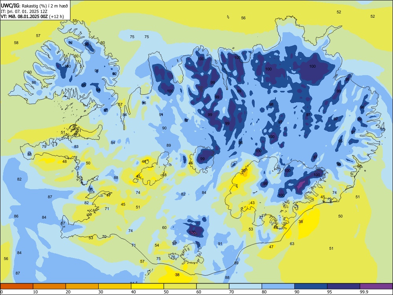Click the map value '58' over the western sea
Image resolution: width=393 pixels, height=295 pixels.
click(16, 42)
